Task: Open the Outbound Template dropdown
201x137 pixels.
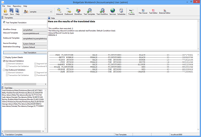Action: tap(35, 39)
